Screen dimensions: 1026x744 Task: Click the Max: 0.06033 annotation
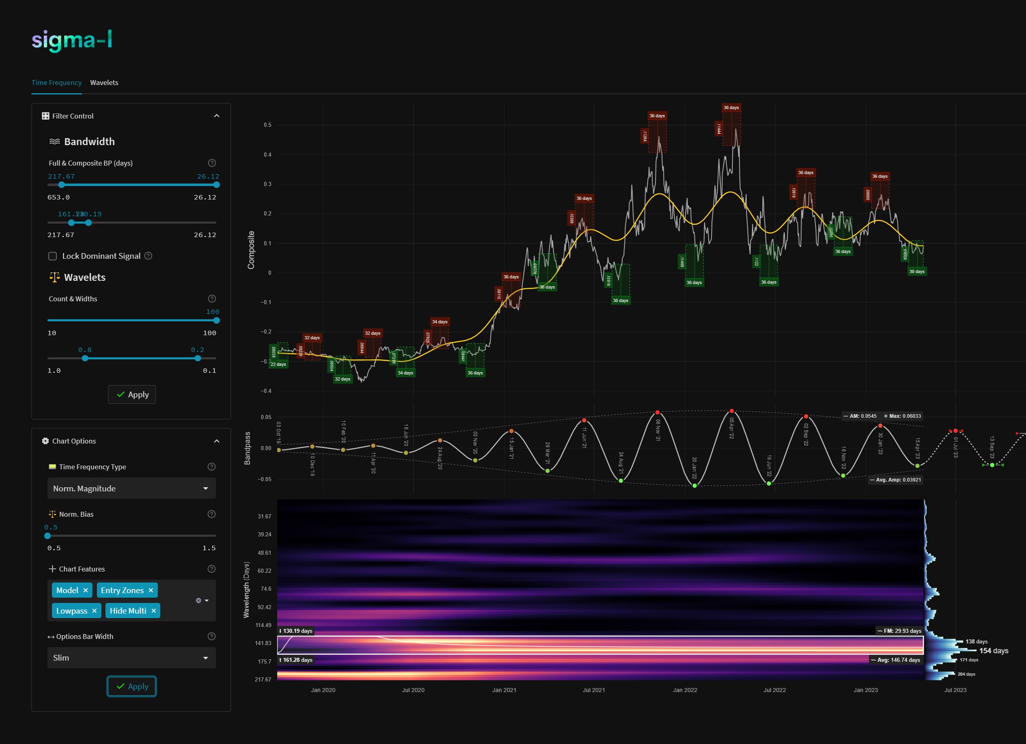point(903,416)
